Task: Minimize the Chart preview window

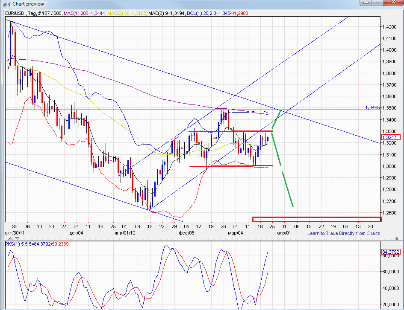Action: pos(366,2)
